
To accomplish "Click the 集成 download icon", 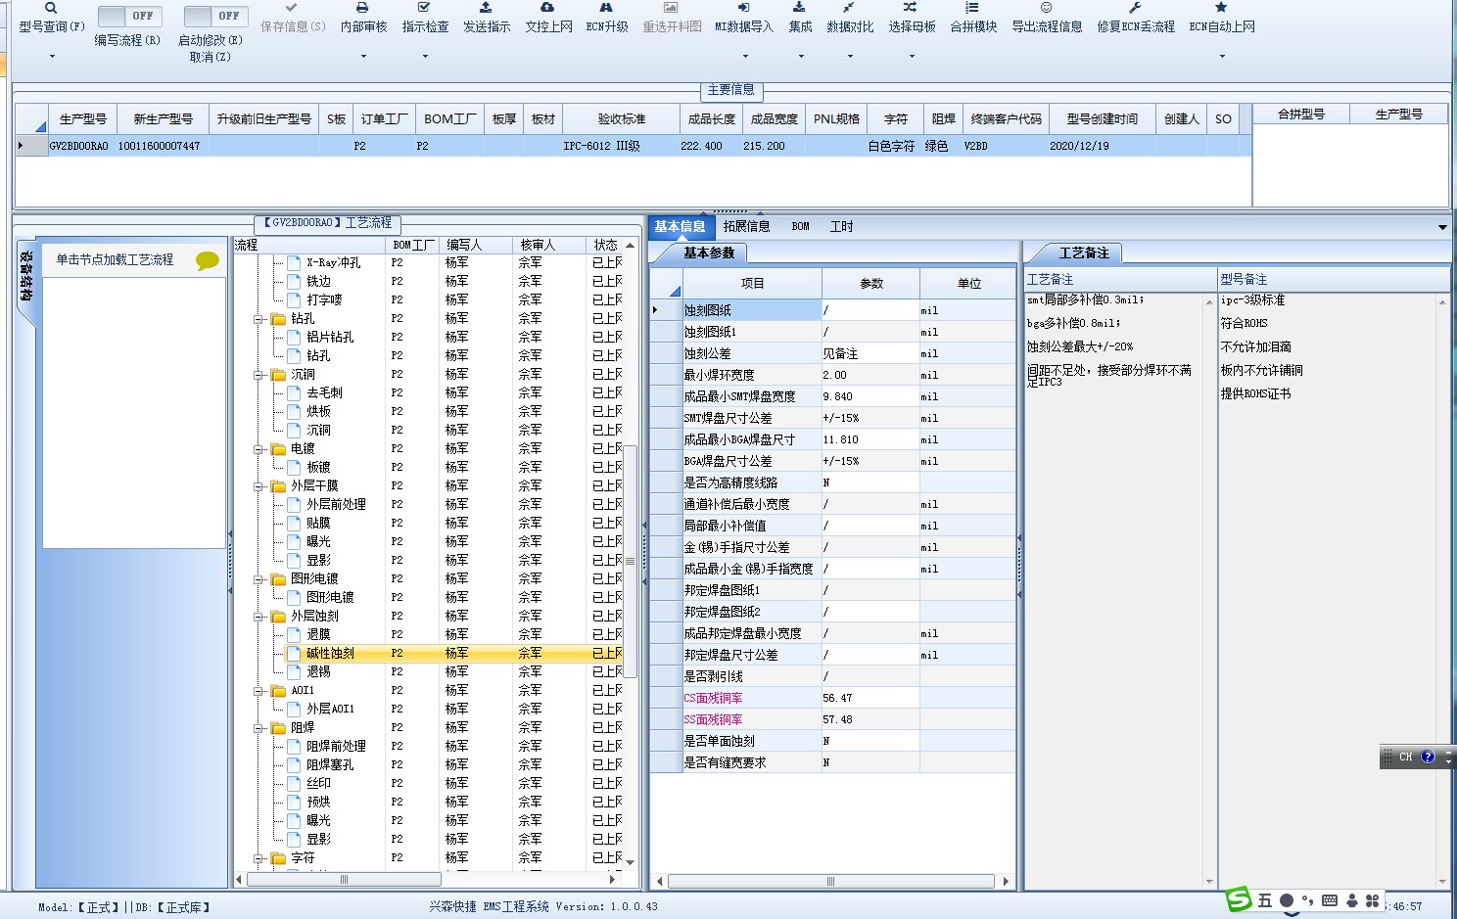I will click(x=799, y=7).
